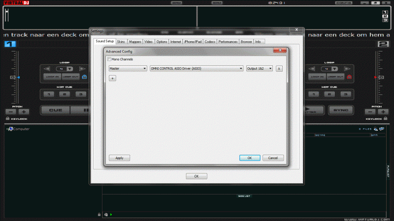Trigger hot cue 1 on left deck

48,94
